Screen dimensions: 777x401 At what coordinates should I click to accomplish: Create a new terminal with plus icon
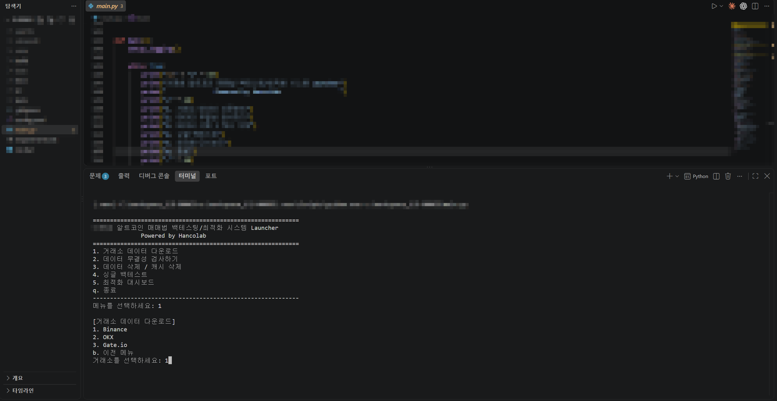[669, 176]
